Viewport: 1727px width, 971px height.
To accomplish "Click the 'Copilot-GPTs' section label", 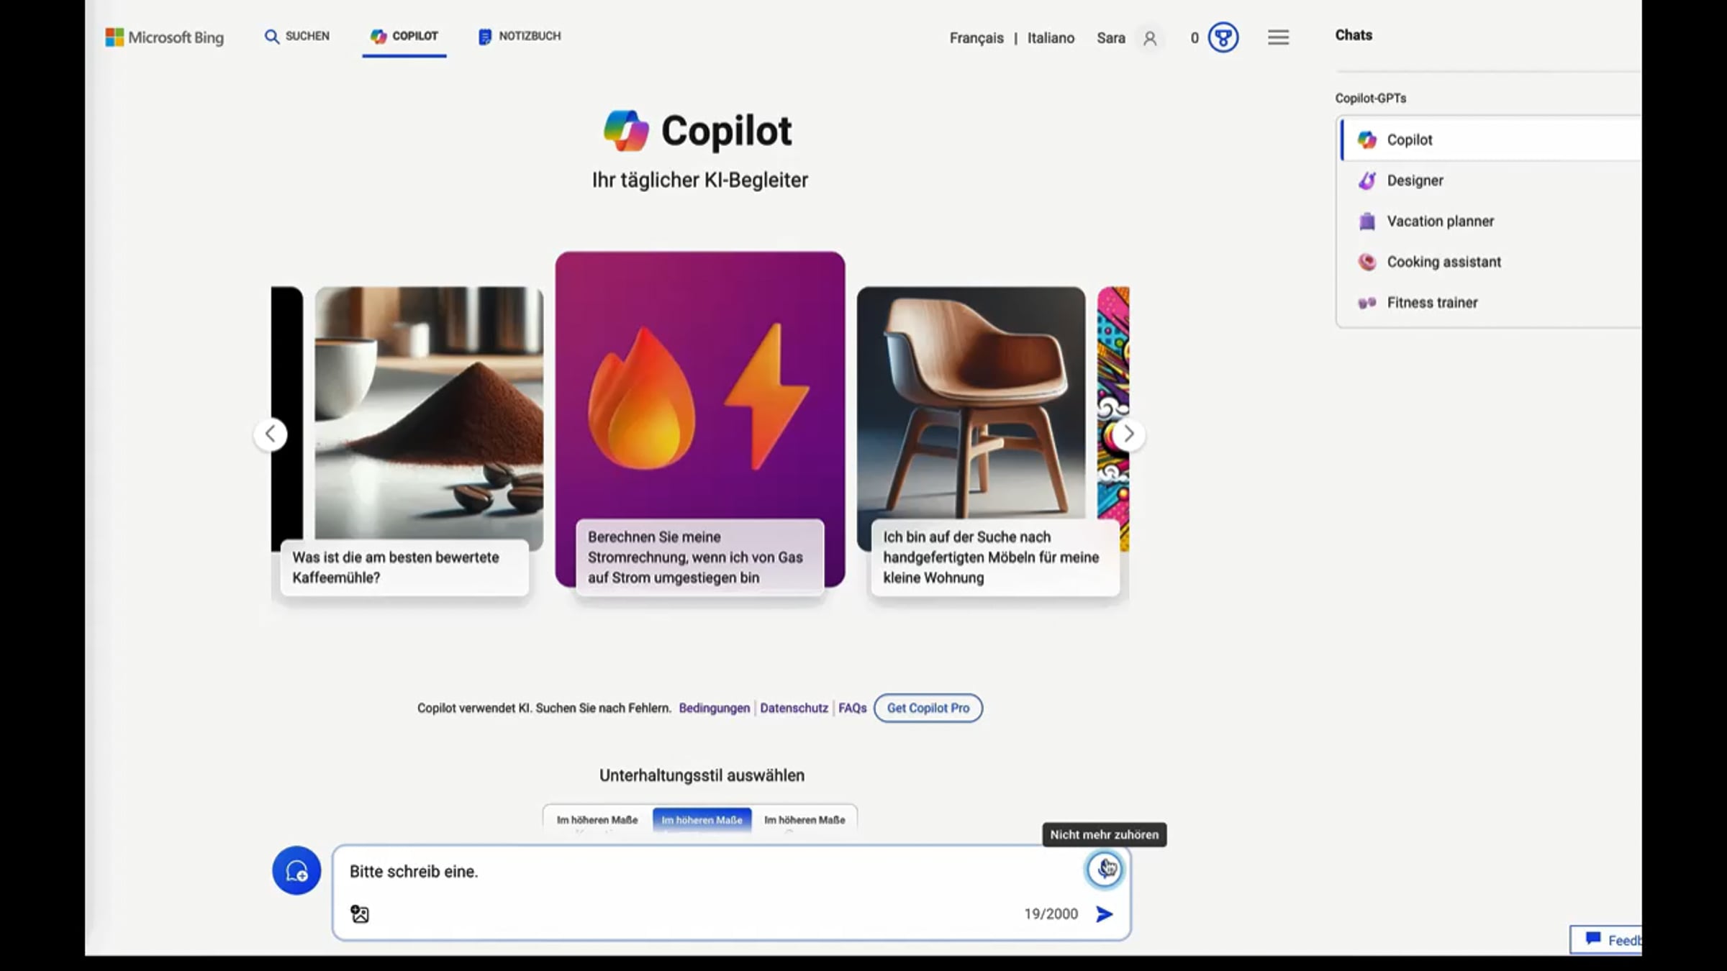I will click(x=1371, y=99).
